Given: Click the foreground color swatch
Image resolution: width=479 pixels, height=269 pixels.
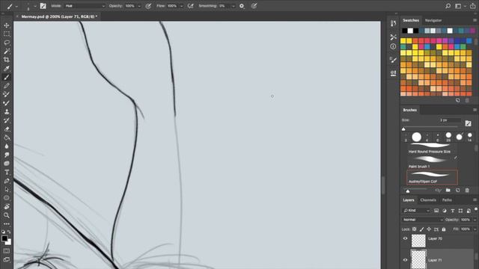Looking at the screenshot, I should point(4,238).
